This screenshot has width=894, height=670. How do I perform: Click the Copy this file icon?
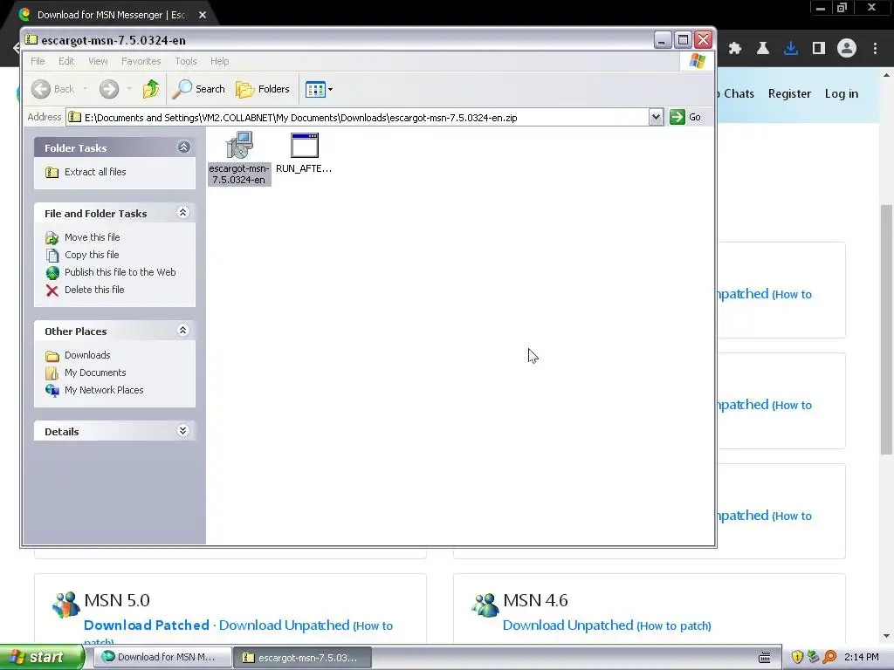[52, 256]
